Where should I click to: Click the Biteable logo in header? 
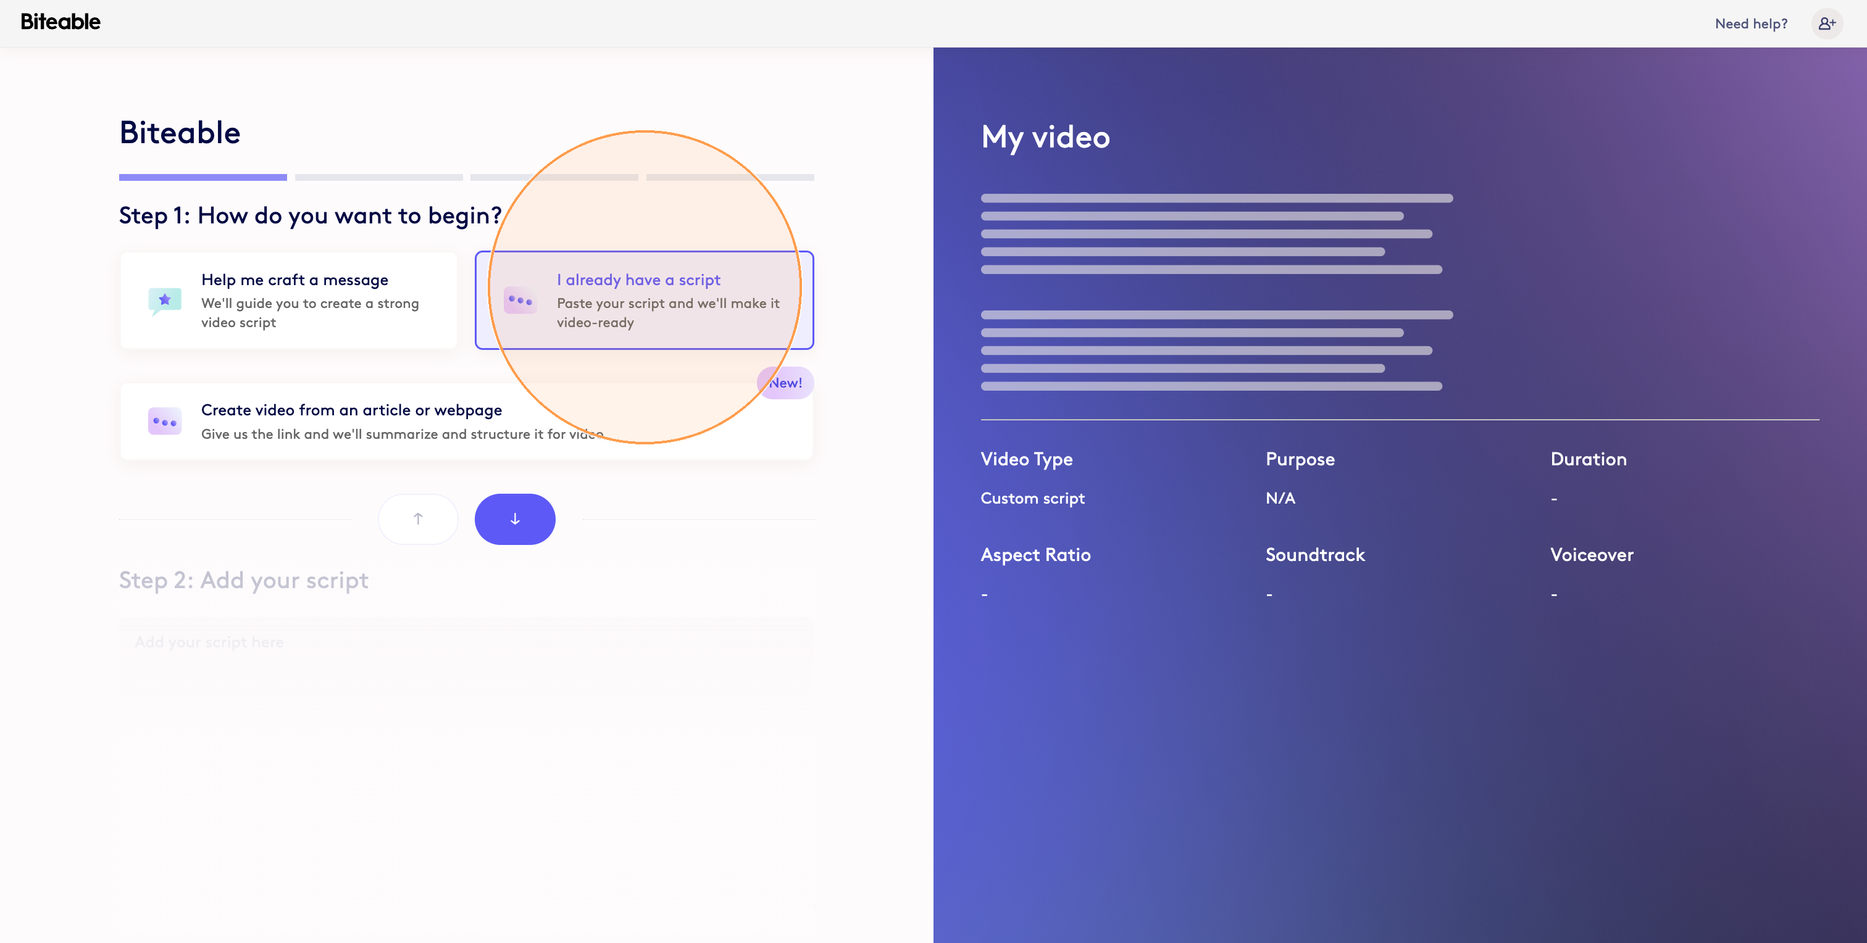tap(60, 22)
